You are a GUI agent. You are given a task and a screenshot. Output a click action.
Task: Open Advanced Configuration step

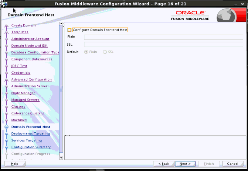[x=31, y=80]
